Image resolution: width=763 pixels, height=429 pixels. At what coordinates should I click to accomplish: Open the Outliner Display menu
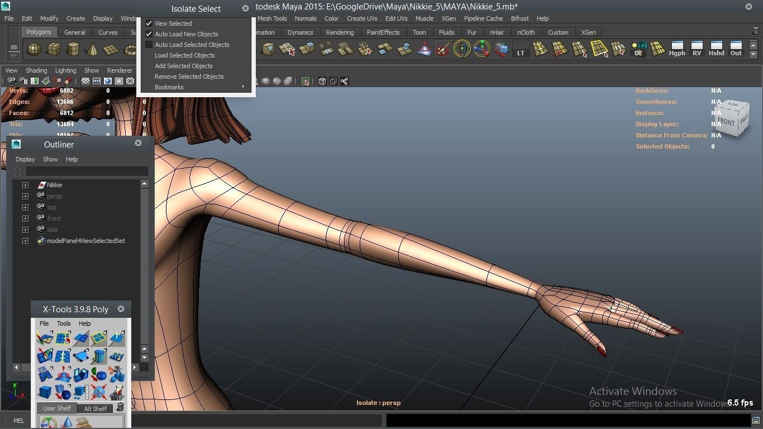[25, 159]
